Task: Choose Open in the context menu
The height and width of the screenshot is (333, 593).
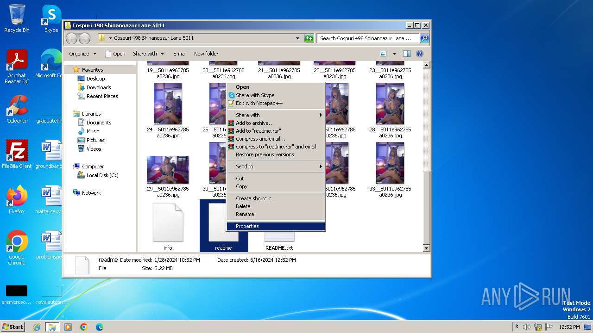Action: (276, 87)
